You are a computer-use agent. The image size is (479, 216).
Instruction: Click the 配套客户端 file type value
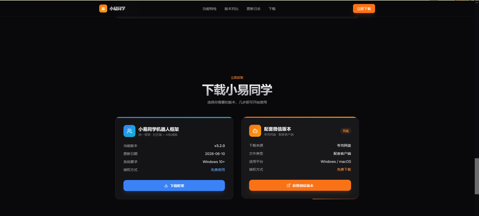tap(342, 153)
